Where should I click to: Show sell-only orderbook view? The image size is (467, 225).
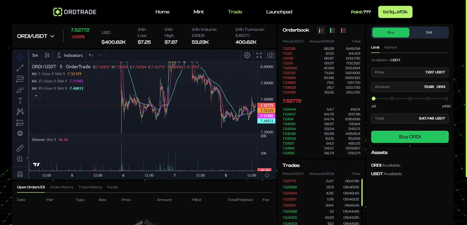click(x=344, y=30)
